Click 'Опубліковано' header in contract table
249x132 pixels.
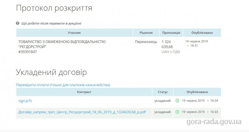point(197,92)
